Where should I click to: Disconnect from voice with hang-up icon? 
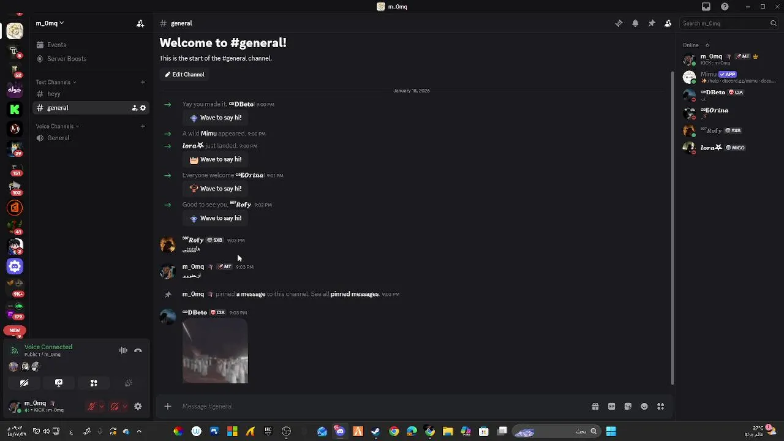pos(138,350)
